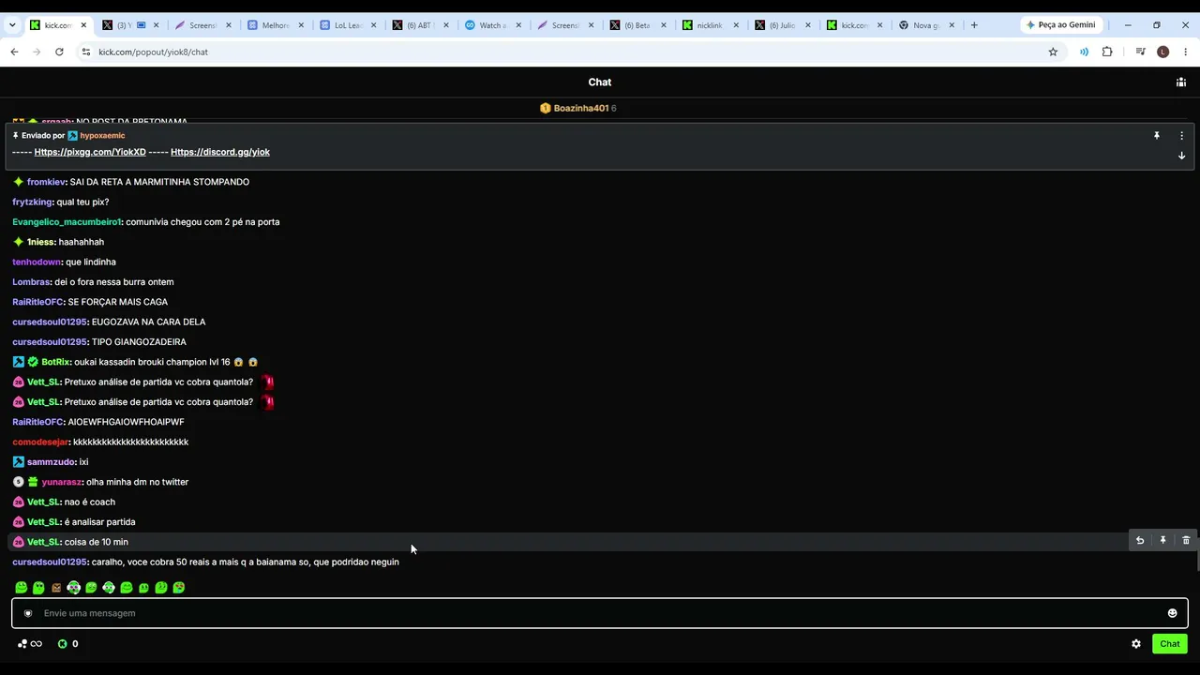
Task: Switch to the '(6) ABT' X tab
Action: tap(419, 25)
